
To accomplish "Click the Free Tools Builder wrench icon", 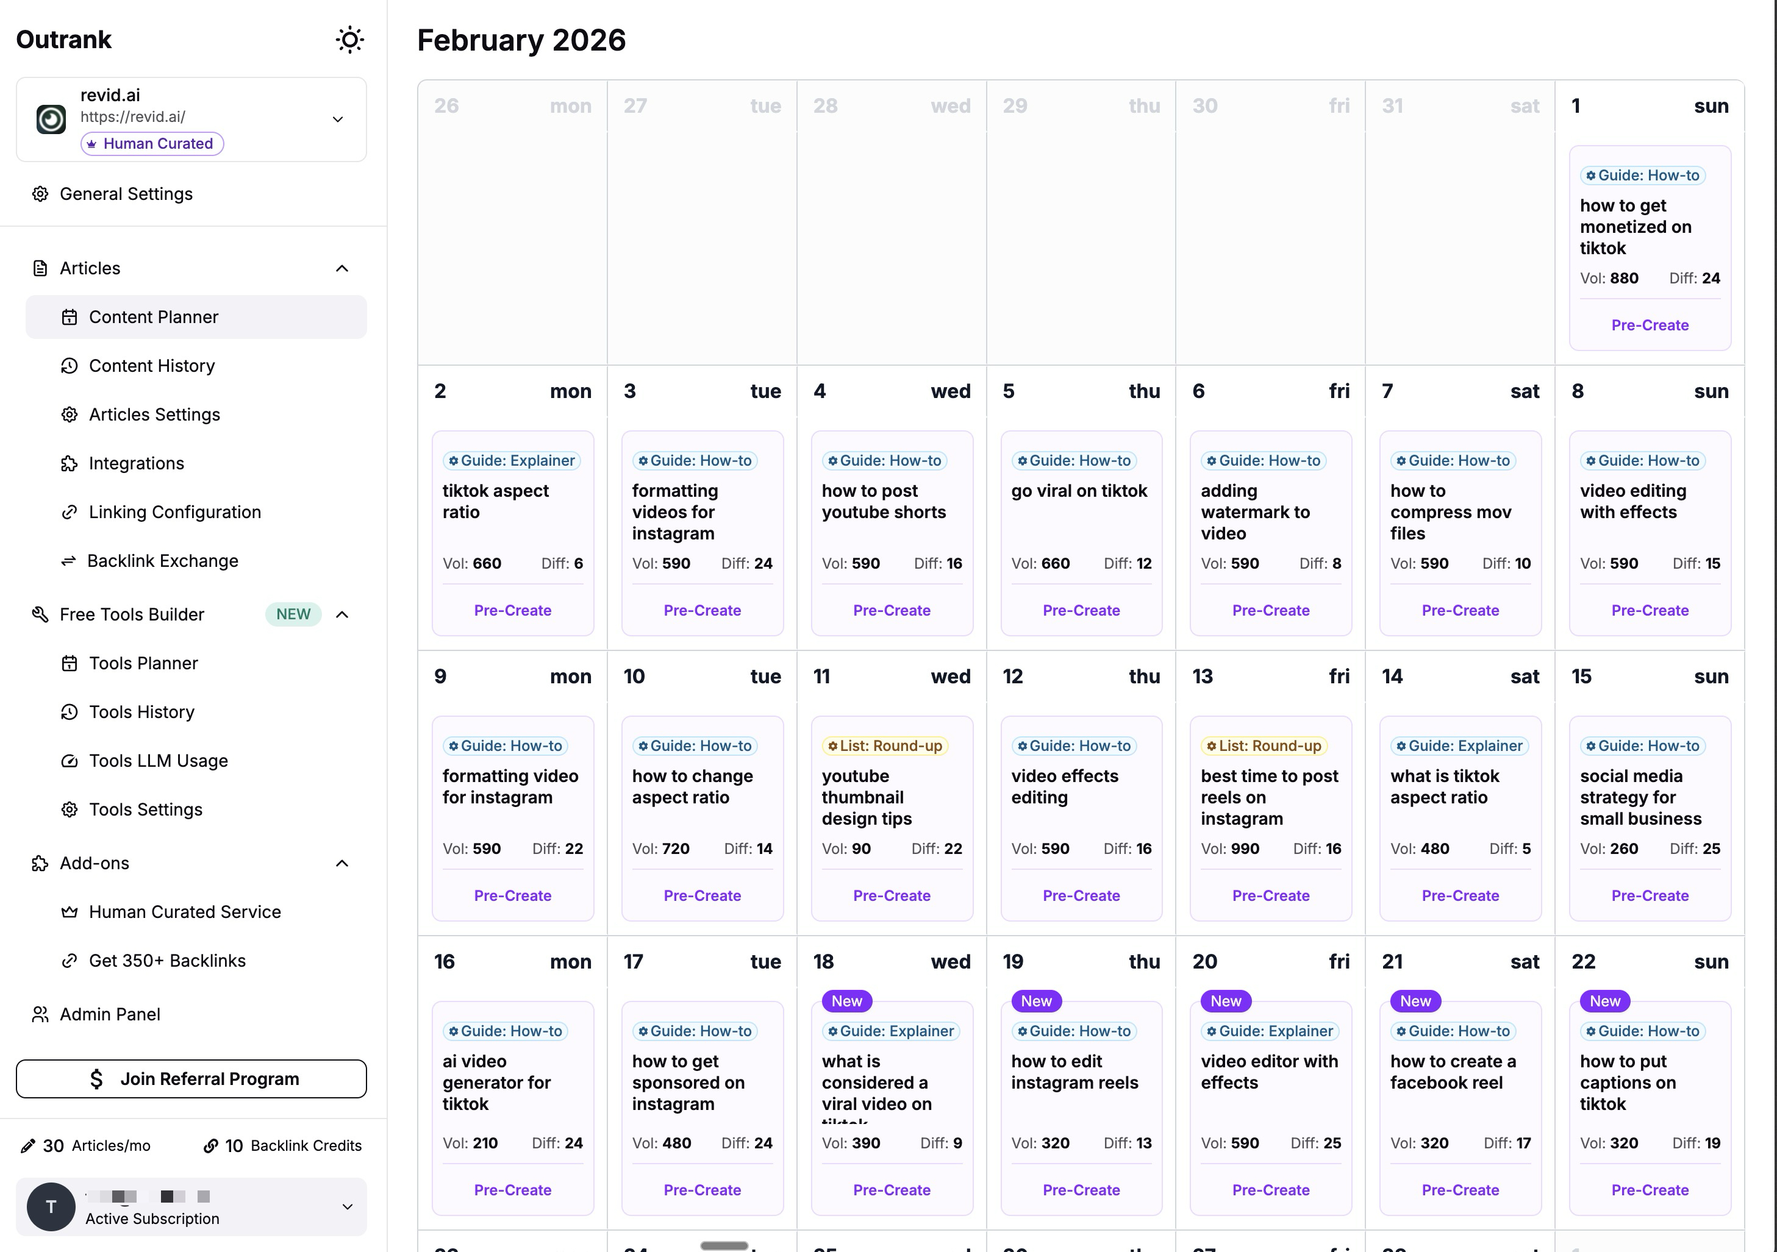I will [40, 614].
